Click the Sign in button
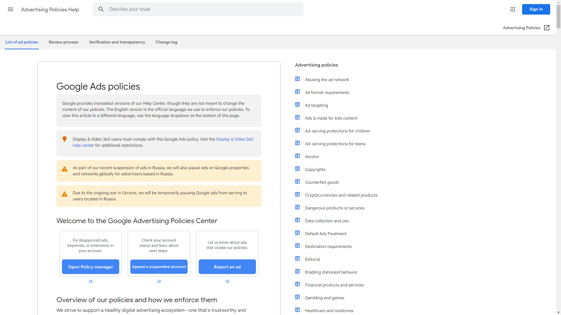561x315 pixels. click(x=536, y=9)
